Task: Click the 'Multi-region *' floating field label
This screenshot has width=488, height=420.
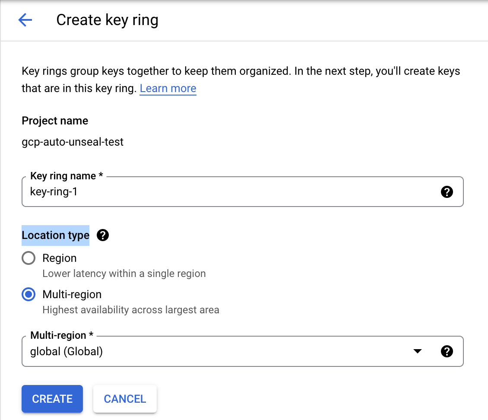Action: click(x=62, y=335)
